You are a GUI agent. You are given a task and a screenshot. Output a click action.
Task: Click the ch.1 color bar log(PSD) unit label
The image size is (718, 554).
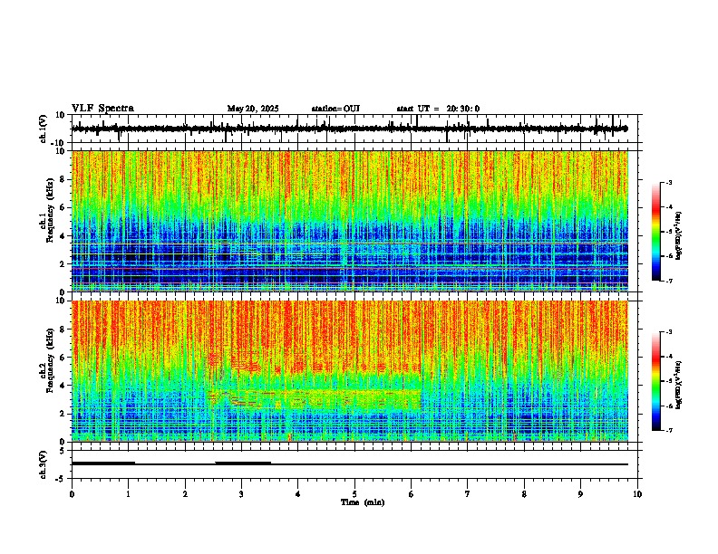click(x=679, y=236)
